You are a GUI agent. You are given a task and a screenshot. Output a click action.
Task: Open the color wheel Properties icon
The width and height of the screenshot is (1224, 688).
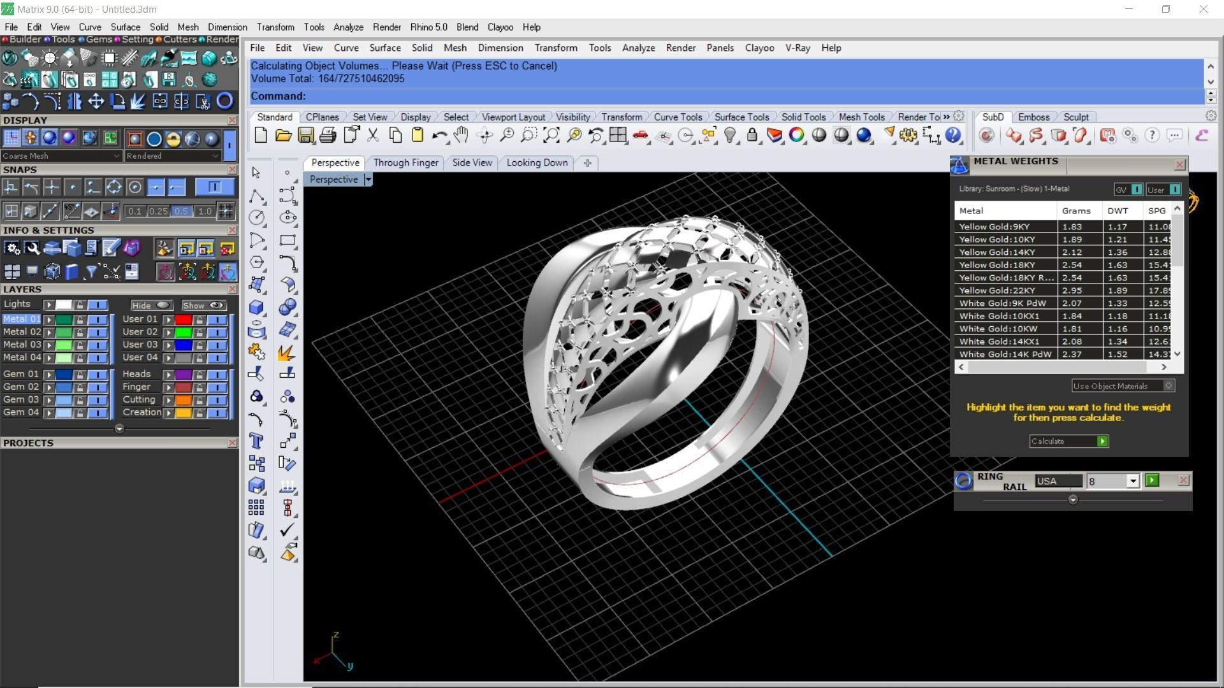click(x=797, y=135)
